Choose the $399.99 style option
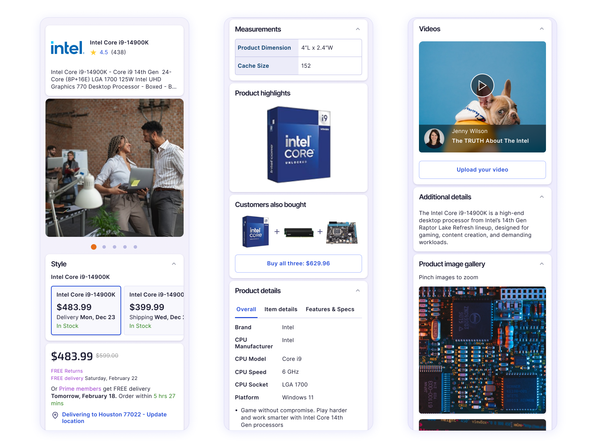The width and height of the screenshot is (597, 448). coord(154,310)
